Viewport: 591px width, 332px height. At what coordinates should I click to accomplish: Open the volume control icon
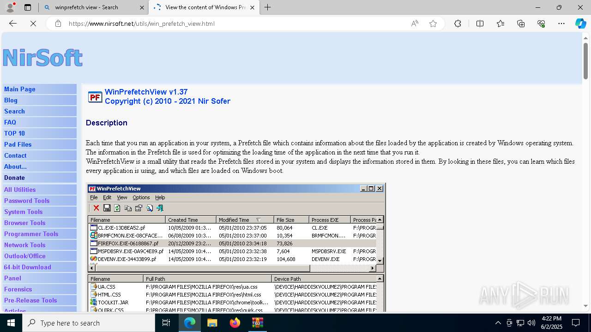(531, 323)
